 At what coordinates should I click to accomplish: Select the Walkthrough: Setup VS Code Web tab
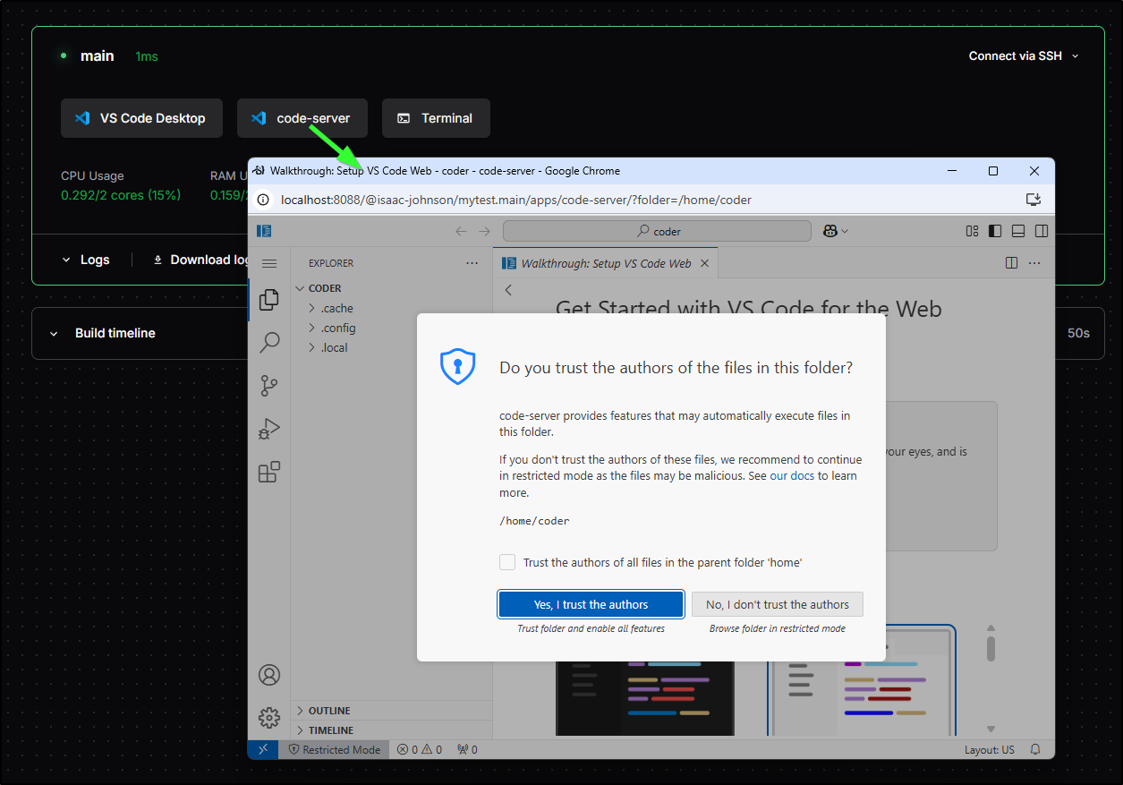click(x=606, y=263)
